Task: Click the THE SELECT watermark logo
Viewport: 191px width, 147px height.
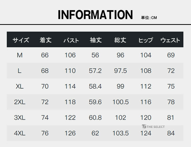Action: [153, 127]
